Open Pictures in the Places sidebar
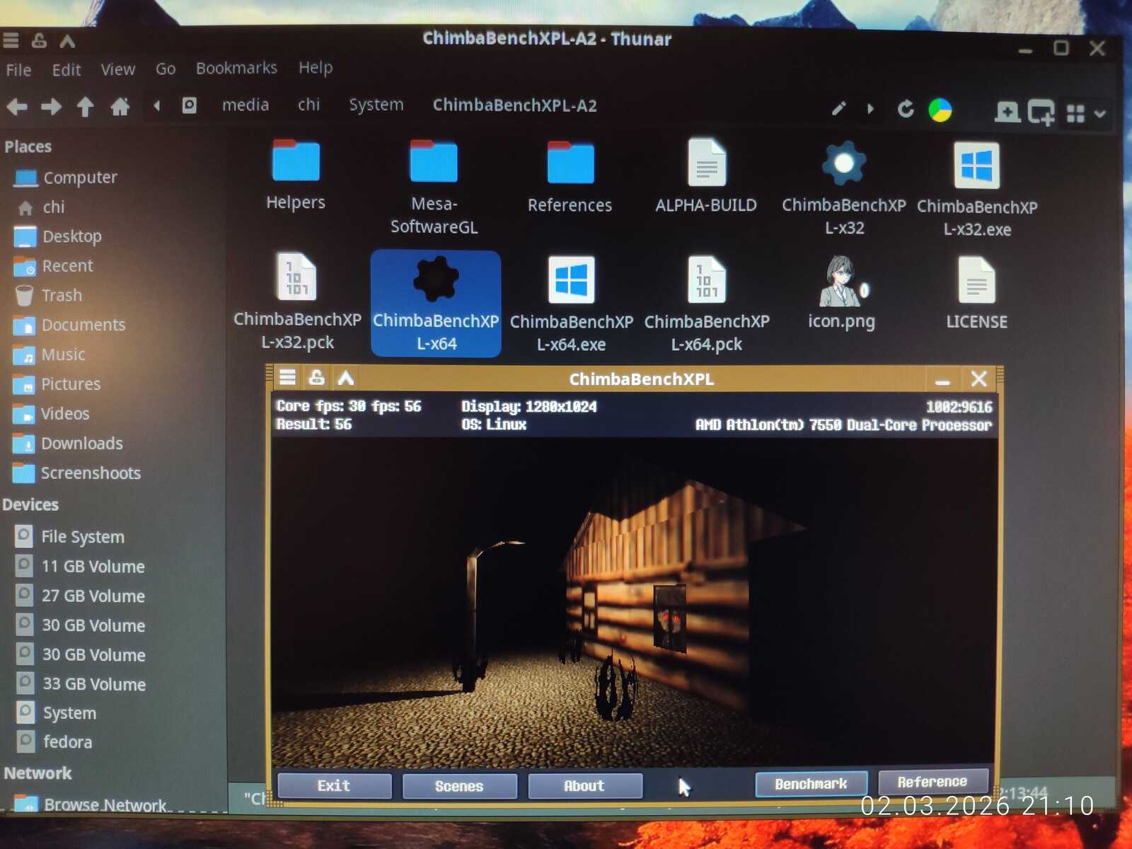This screenshot has width=1132, height=849. point(57,384)
